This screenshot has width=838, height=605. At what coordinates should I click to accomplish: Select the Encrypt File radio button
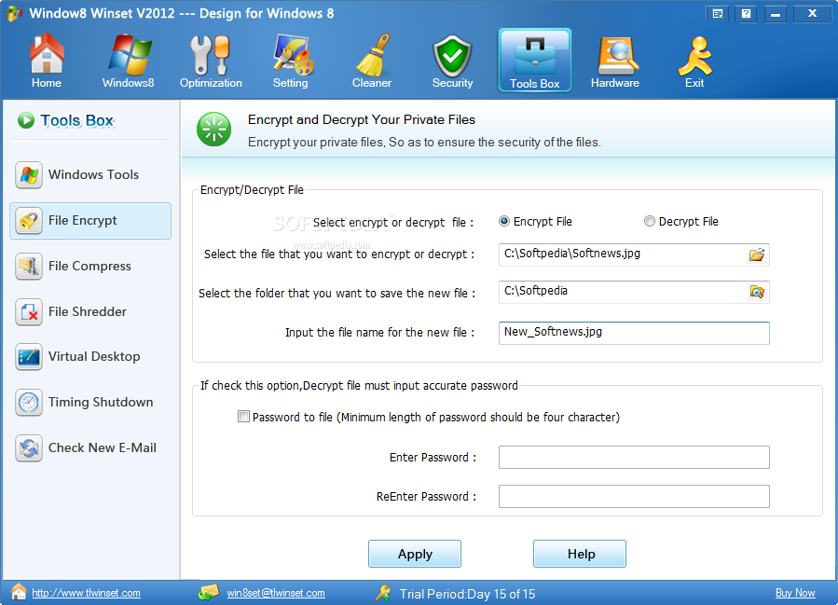point(504,221)
